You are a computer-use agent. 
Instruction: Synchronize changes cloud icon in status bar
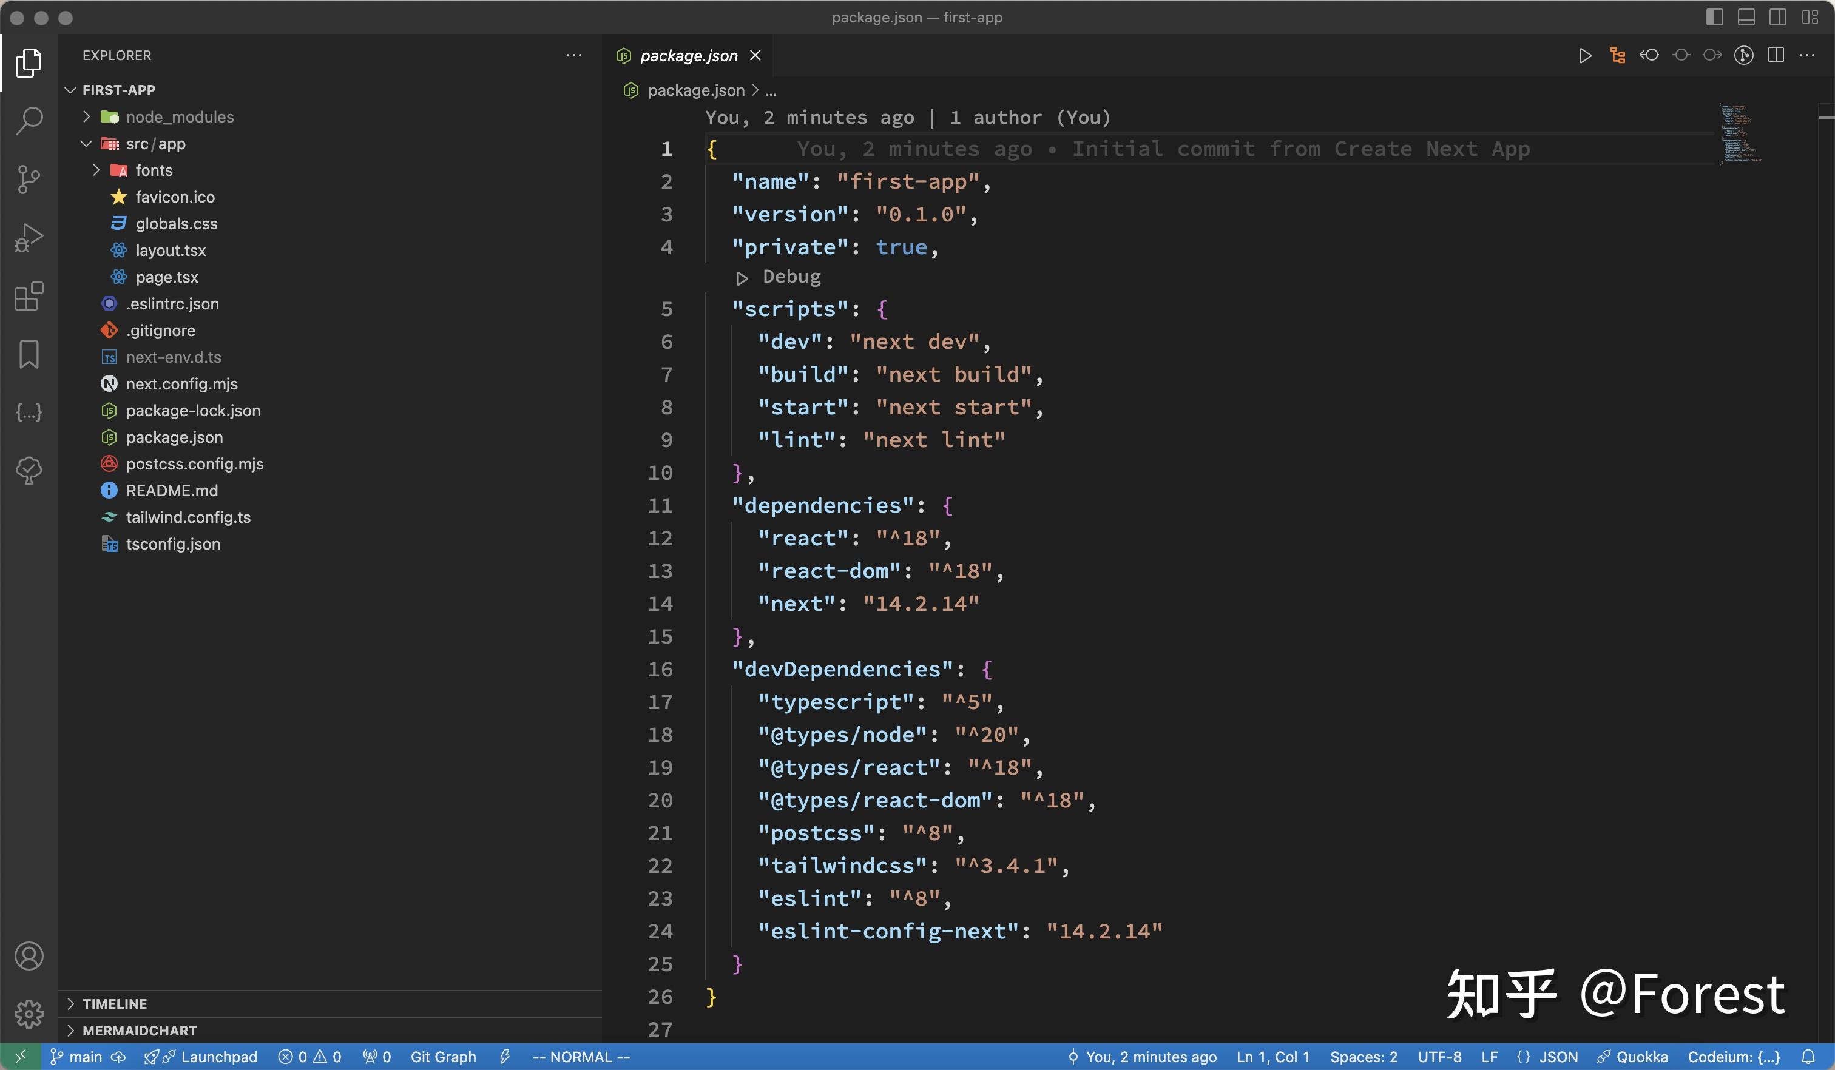(x=118, y=1057)
